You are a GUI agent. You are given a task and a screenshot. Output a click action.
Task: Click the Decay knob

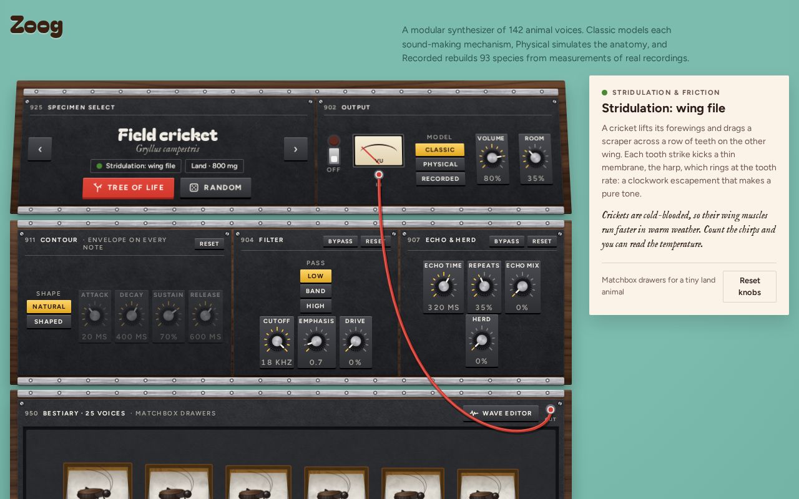132,315
